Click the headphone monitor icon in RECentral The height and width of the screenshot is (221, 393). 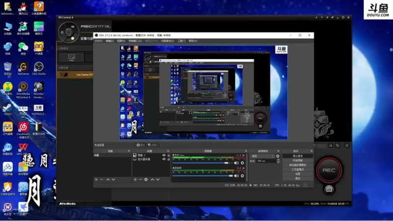(x=331, y=145)
